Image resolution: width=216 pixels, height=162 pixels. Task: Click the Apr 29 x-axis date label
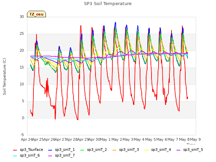click(83, 139)
